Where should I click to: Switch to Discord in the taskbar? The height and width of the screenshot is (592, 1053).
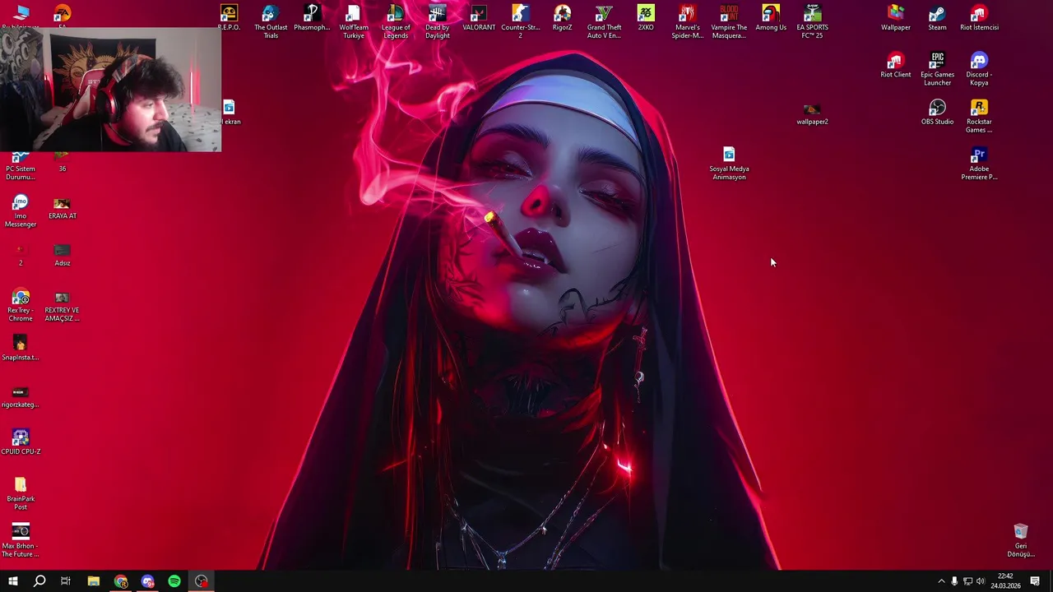pyautogui.click(x=148, y=581)
